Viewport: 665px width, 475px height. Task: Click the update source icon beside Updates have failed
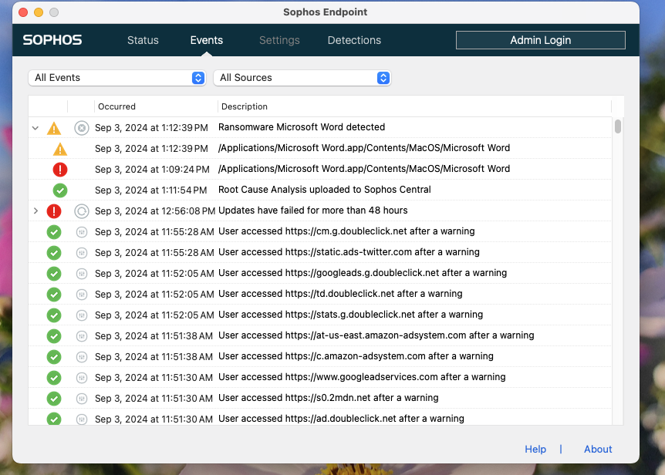click(x=82, y=211)
